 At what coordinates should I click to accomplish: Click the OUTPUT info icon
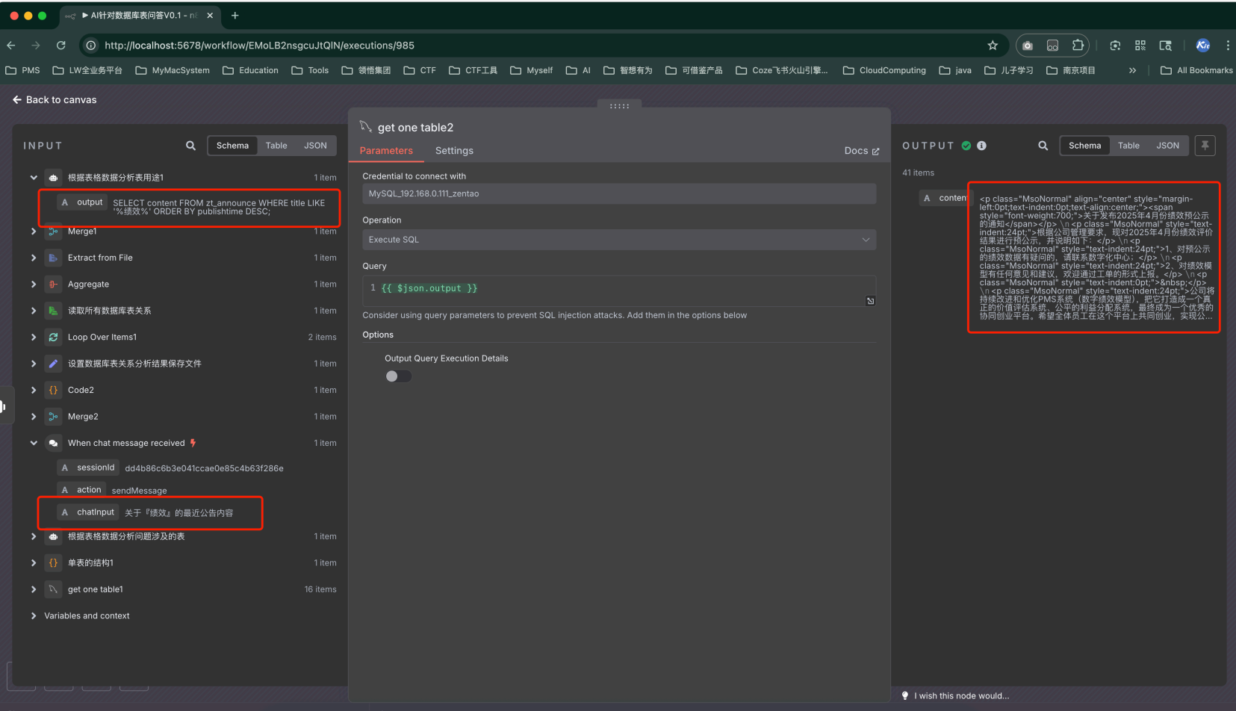click(981, 146)
